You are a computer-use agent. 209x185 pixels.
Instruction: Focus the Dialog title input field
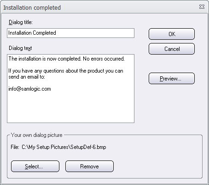click(70, 33)
